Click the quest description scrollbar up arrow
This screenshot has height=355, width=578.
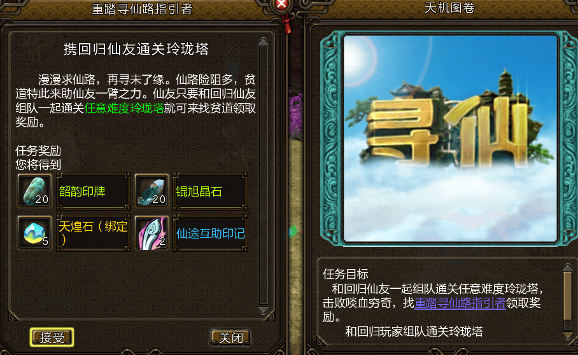[264, 41]
